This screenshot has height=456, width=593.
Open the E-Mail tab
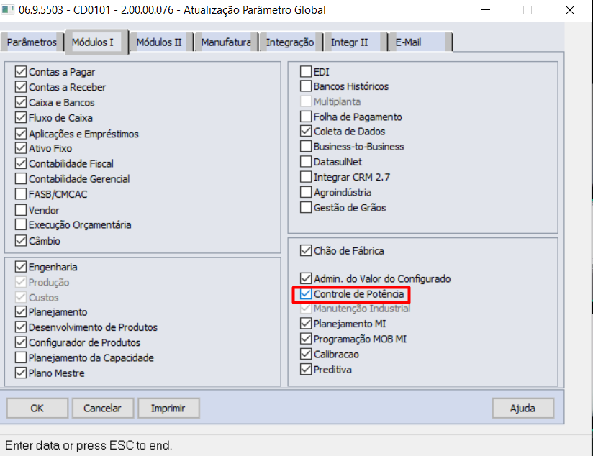coord(420,42)
